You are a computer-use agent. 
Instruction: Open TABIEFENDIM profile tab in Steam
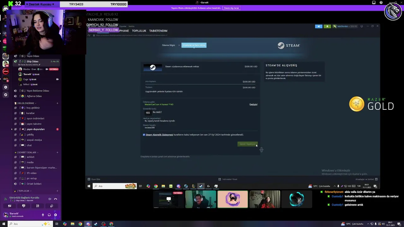(158, 31)
